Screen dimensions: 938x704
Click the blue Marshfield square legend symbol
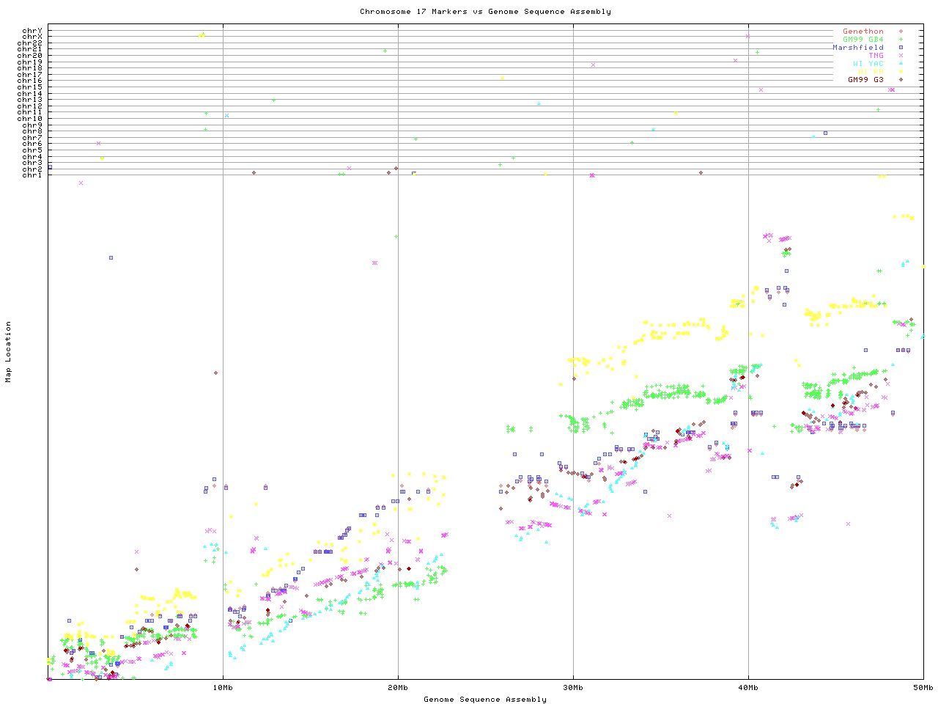[x=901, y=48]
